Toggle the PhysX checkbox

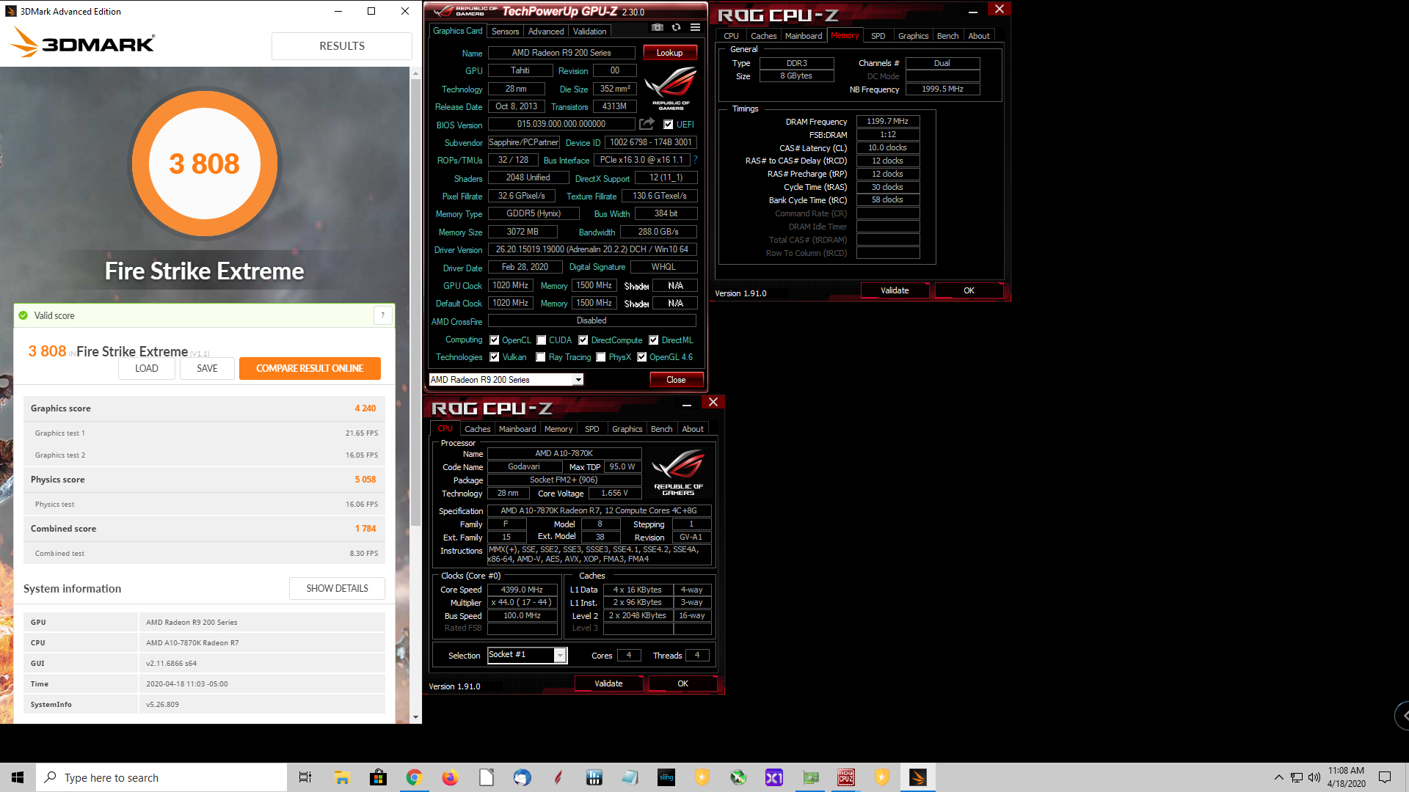pos(601,357)
